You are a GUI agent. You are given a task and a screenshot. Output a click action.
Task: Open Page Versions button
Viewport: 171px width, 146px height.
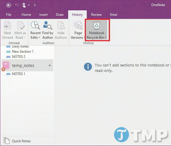(x=78, y=30)
